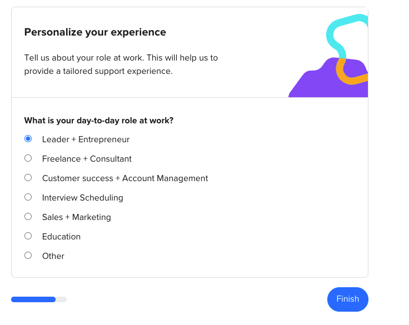The width and height of the screenshot is (409, 325).
Task: Click the Finish button
Action: [x=348, y=299]
